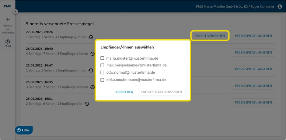Click the back arrow to Recherche
This screenshot has width=286, height=140.
[x=8, y=19]
